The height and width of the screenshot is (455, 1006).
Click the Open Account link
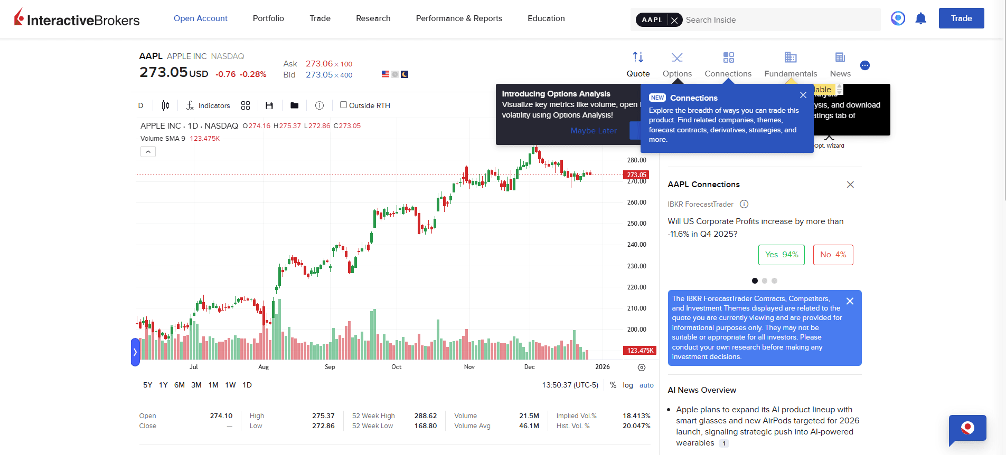click(201, 18)
